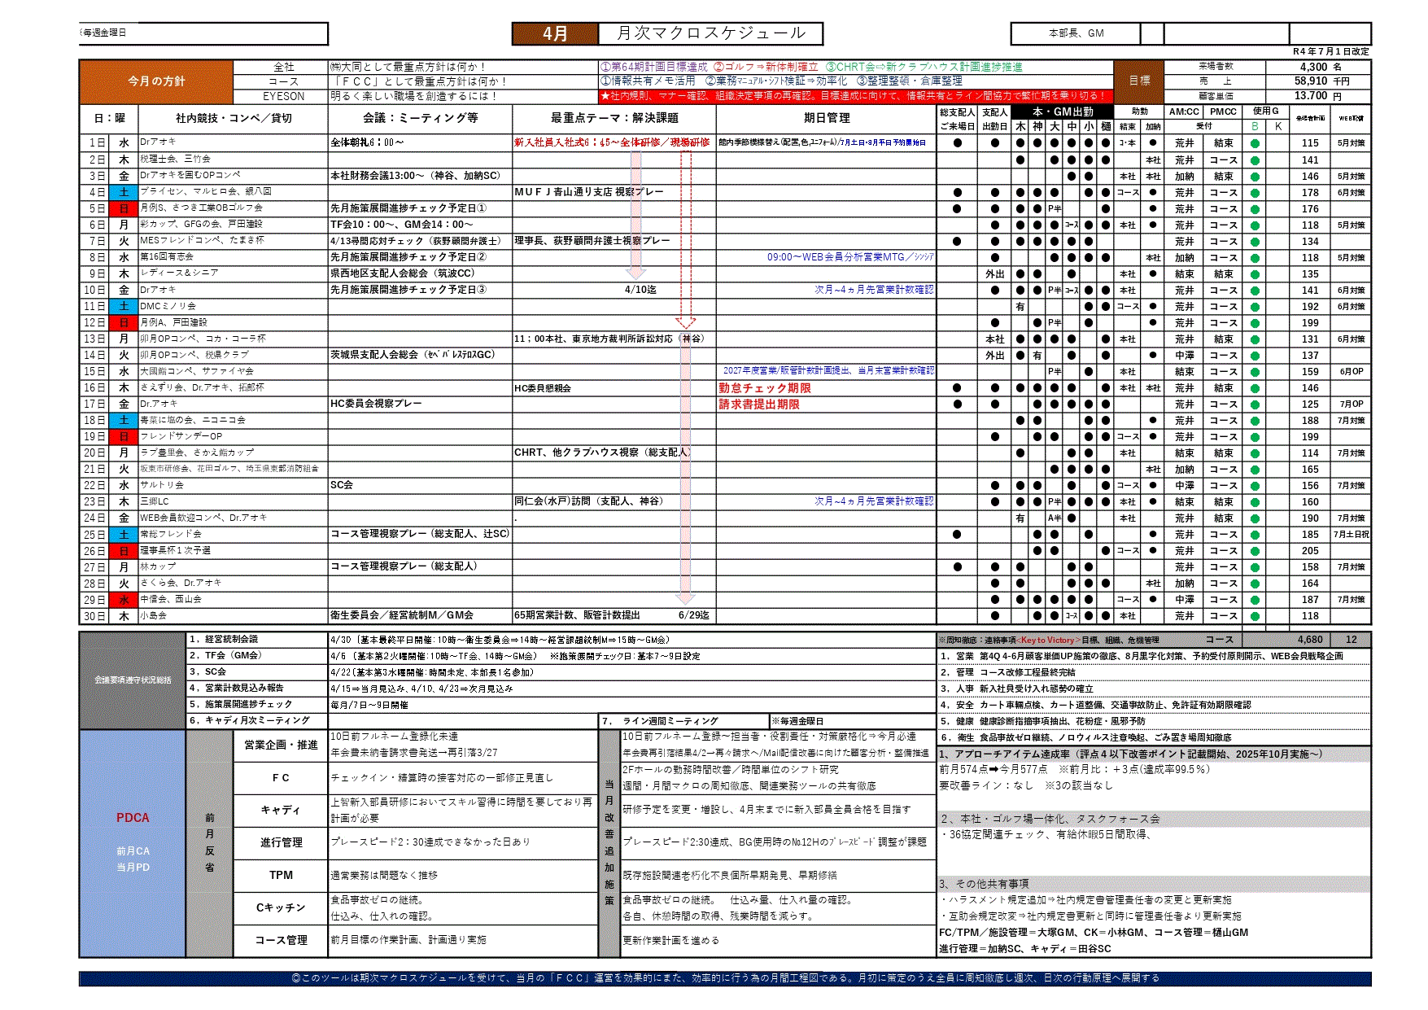1428x1010 pixels.
Task: Select the green dot in the 15日 row
Action: pyautogui.click(x=1255, y=371)
